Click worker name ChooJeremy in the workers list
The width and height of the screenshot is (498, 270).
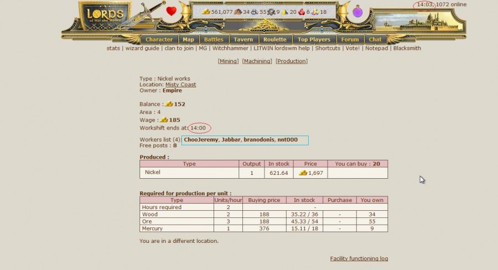201,140
